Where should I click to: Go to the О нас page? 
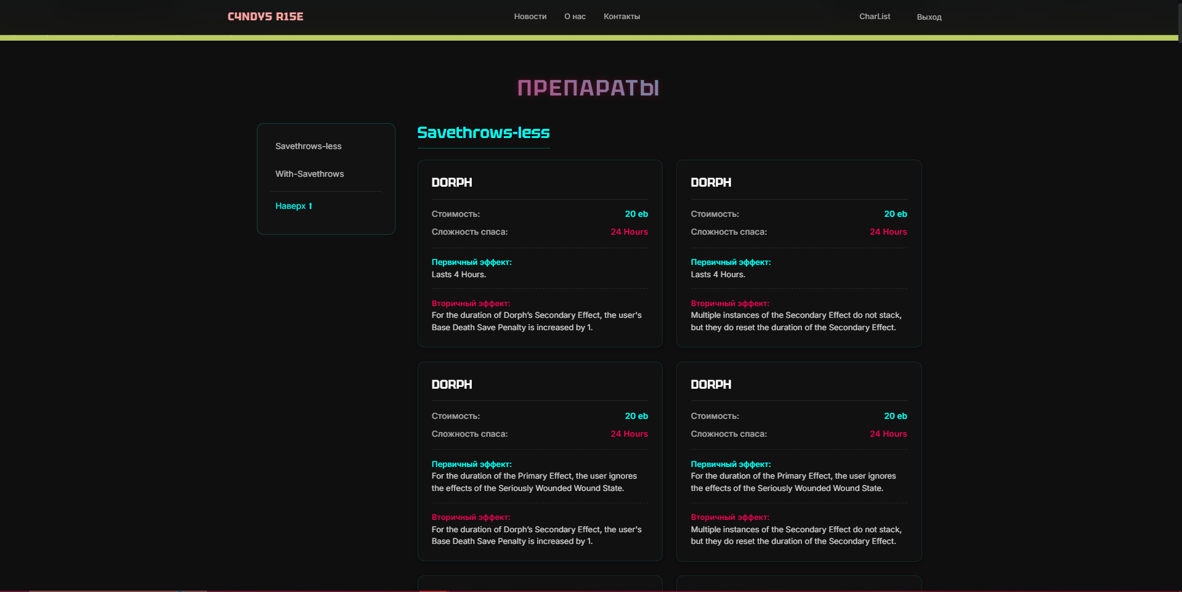click(575, 17)
